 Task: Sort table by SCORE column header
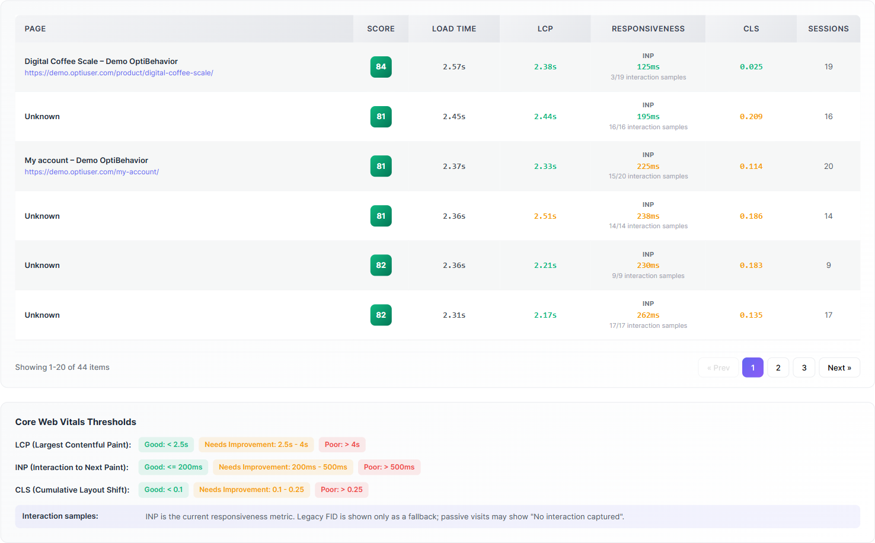pos(381,28)
